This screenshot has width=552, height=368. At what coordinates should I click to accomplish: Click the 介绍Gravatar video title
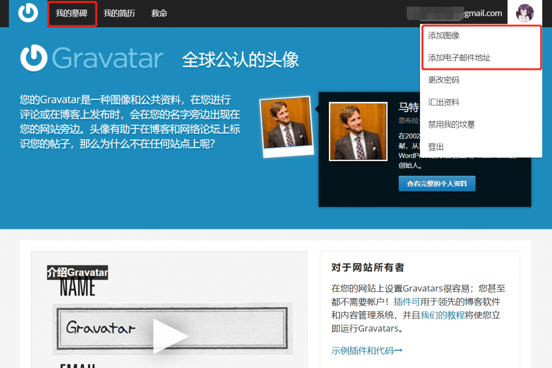[78, 272]
